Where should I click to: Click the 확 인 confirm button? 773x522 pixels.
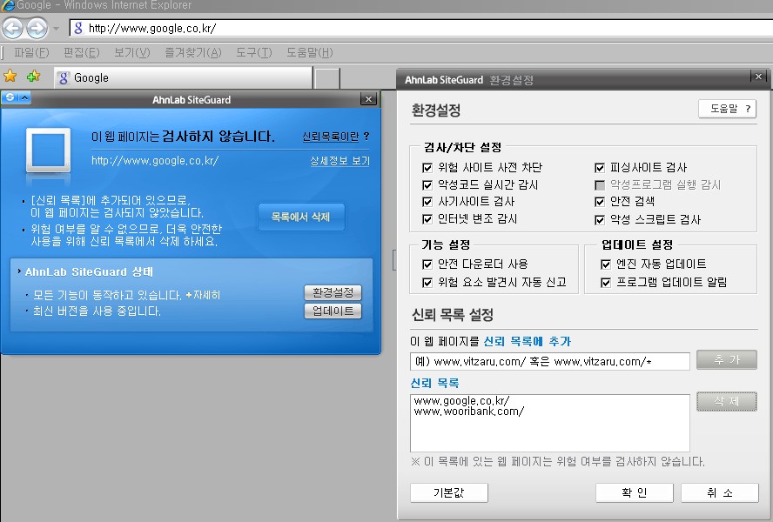[x=635, y=492]
